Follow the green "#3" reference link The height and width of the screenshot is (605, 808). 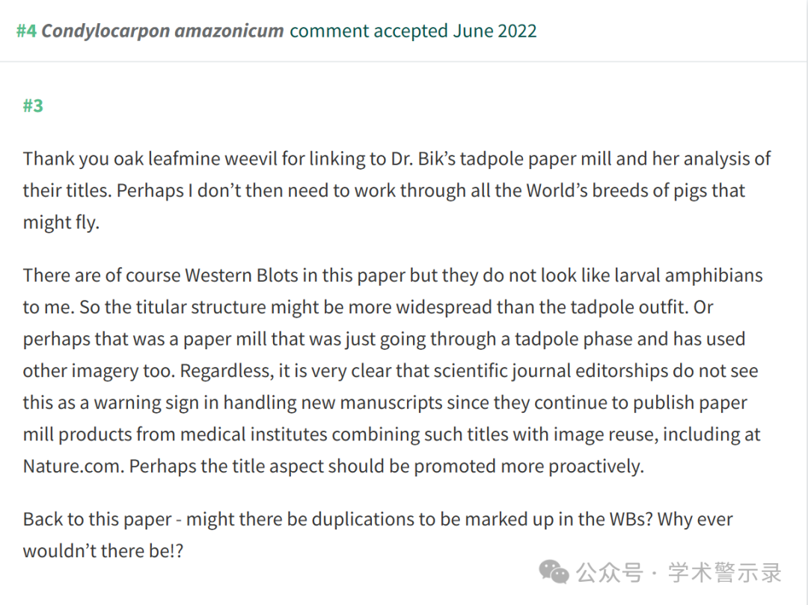pyautogui.click(x=33, y=105)
